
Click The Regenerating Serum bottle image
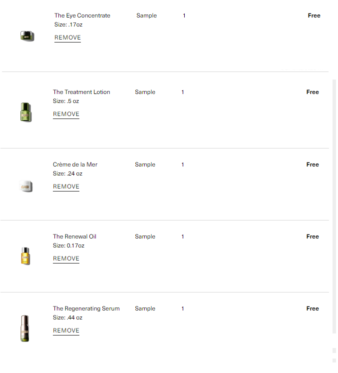coord(25,328)
